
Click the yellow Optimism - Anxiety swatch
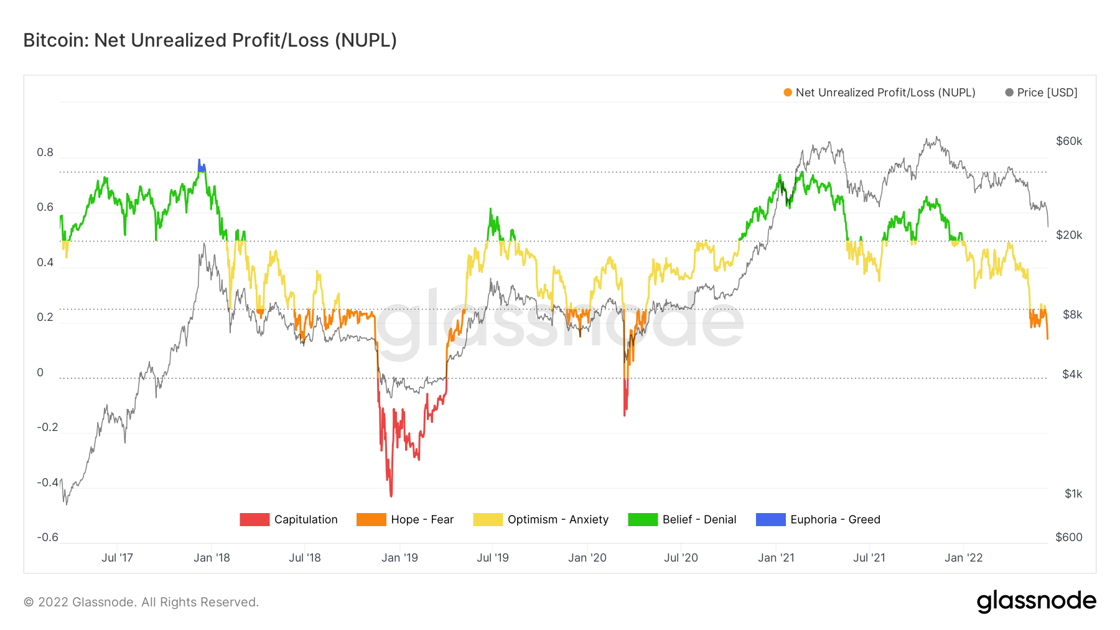[488, 519]
